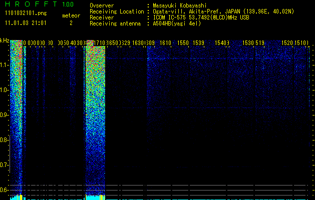Select observer name Masayuki Kobayashi
Viewport: 315px width, 200px height.
(x=180, y=5)
